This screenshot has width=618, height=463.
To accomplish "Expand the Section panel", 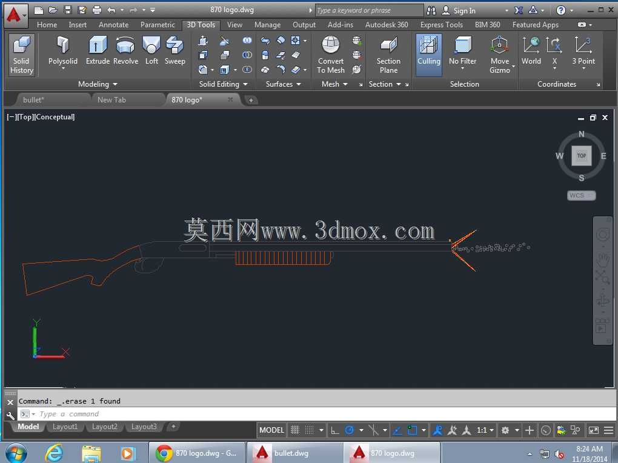I will [x=385, y=84].
